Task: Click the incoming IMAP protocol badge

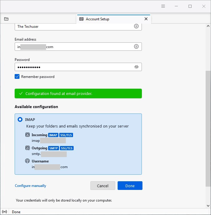Action: 53,135
